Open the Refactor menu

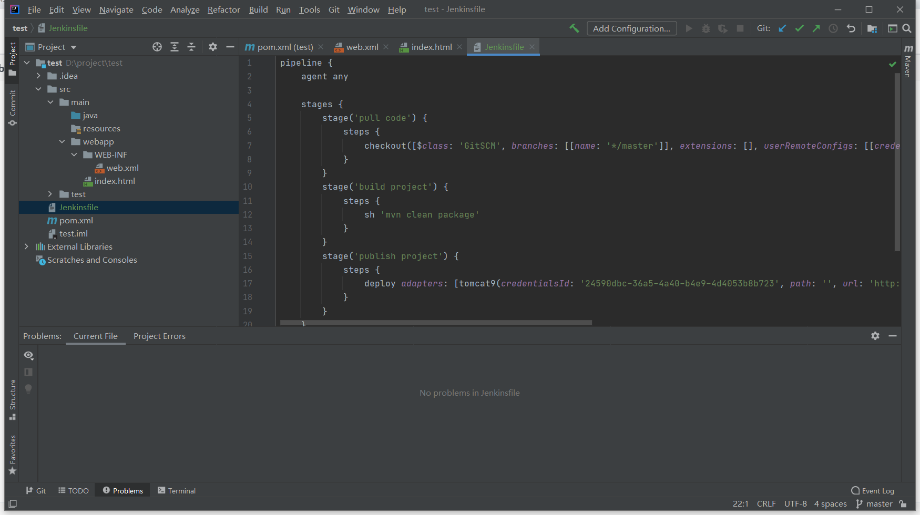[223, 9]
